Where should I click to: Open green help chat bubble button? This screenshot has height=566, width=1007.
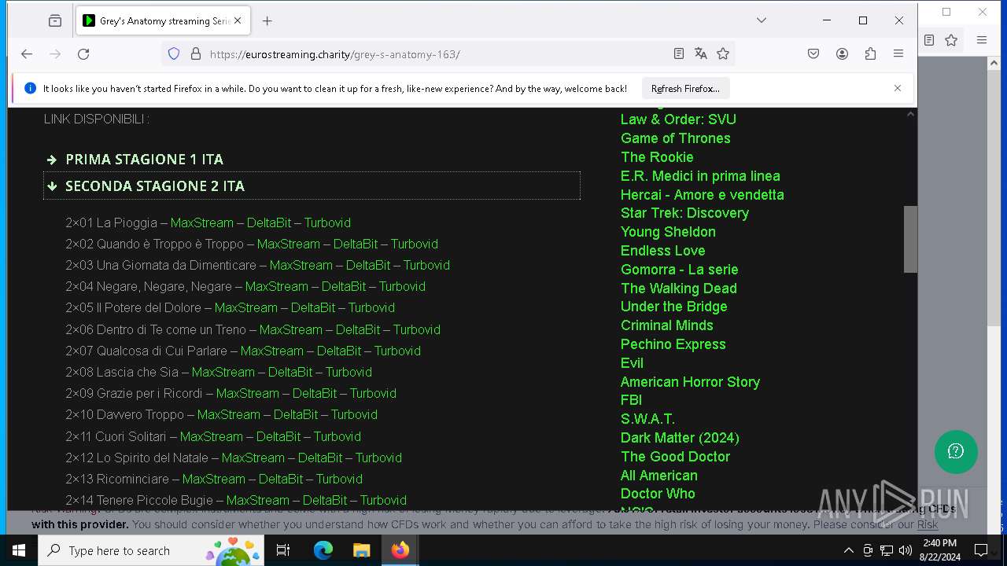pyautogui.click(x=956, y=451)
